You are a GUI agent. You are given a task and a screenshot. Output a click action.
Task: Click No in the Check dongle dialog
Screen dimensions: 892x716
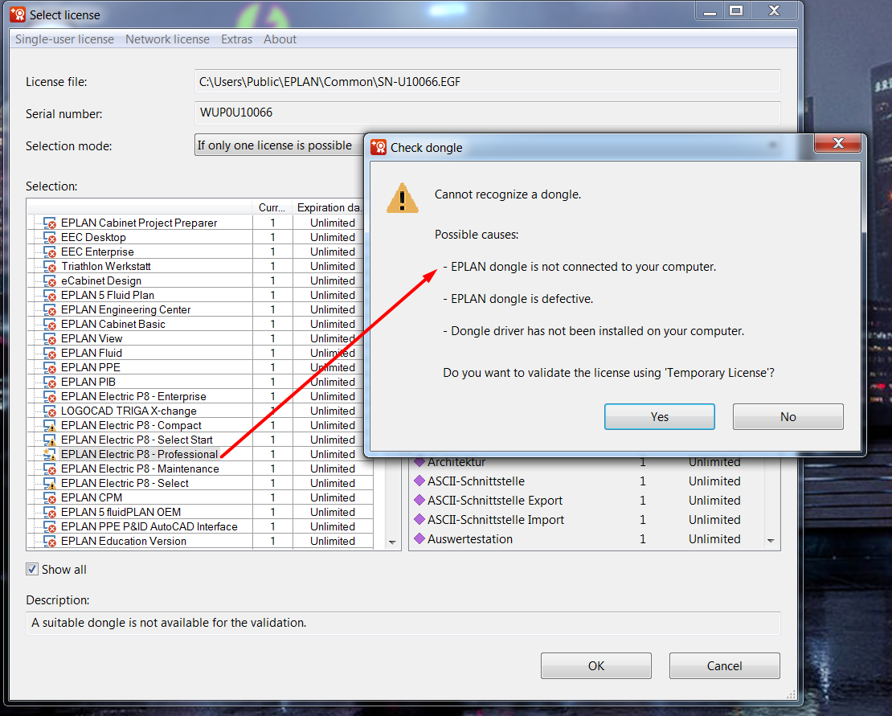tap(788, 417)
